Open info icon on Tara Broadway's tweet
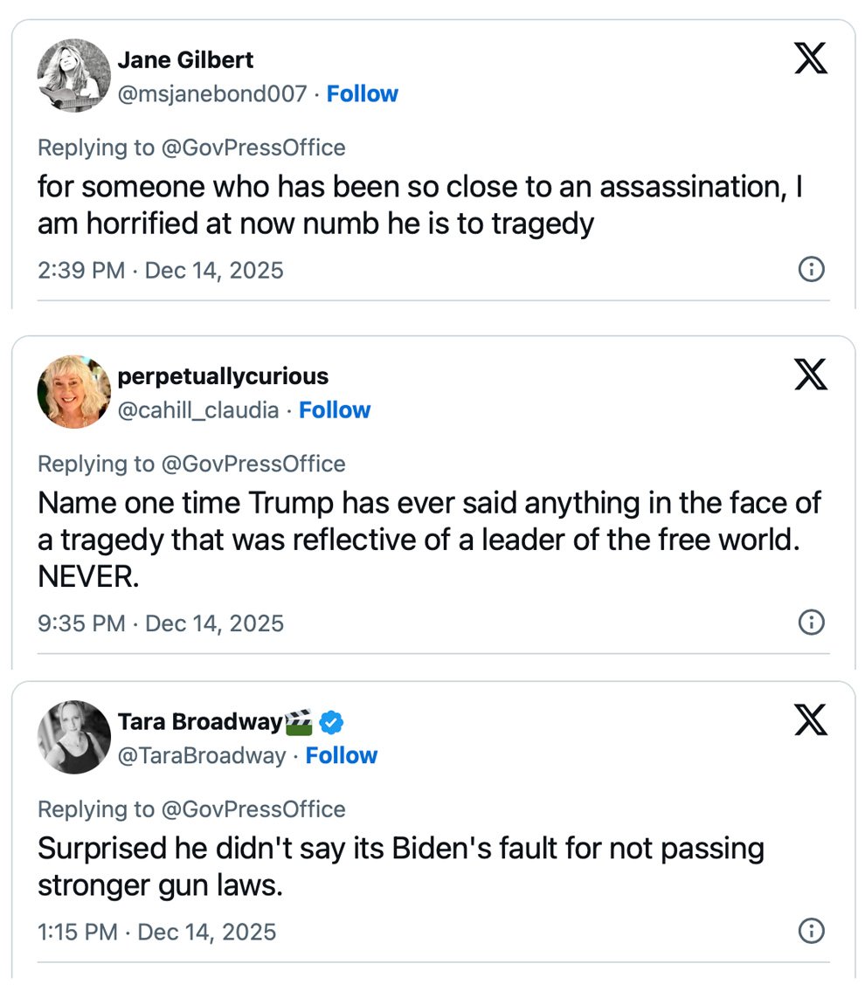The image size is (865, 991). click(x=812, y=932)
